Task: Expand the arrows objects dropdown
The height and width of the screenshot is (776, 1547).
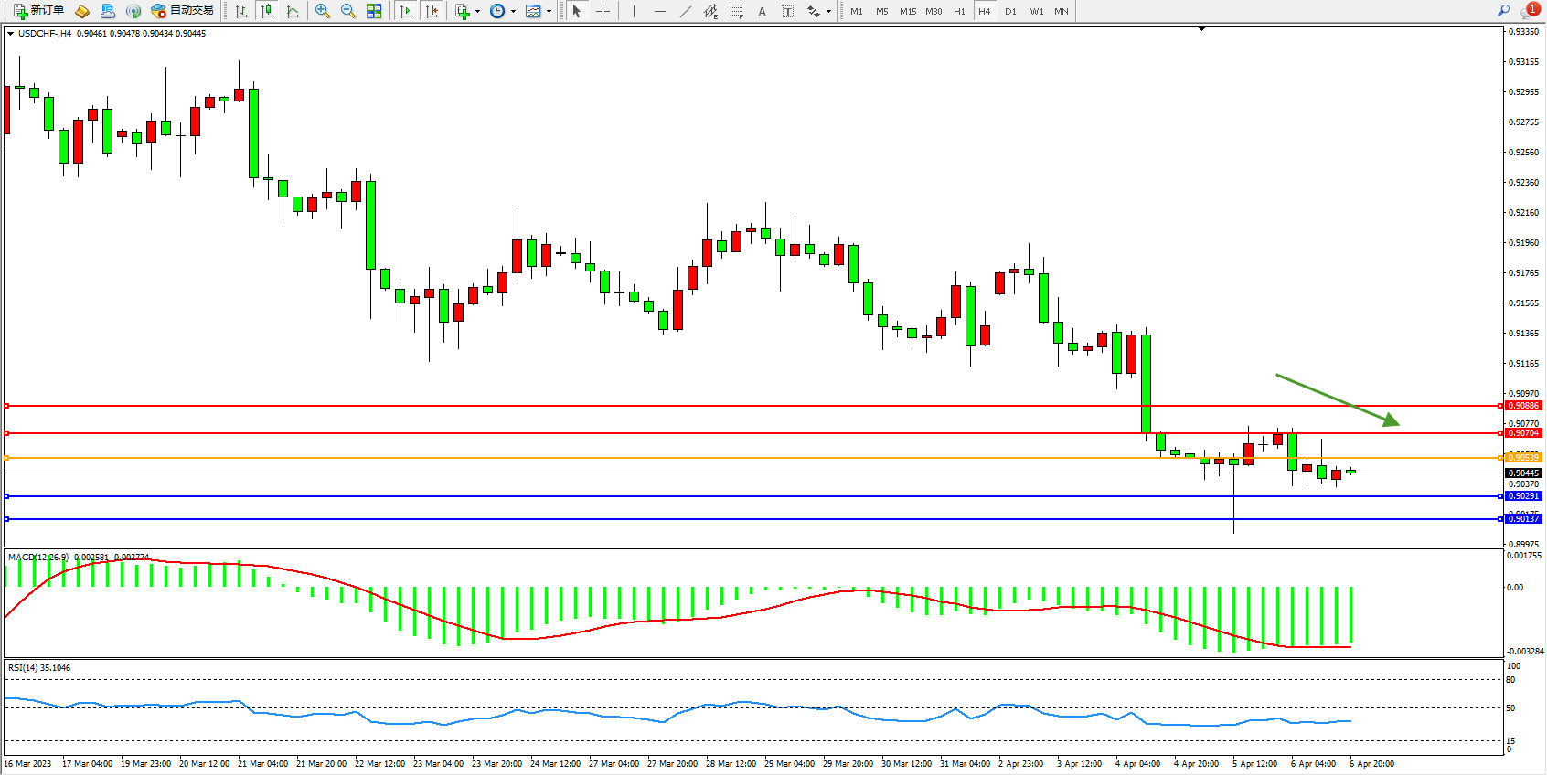Action: point(828,12)
